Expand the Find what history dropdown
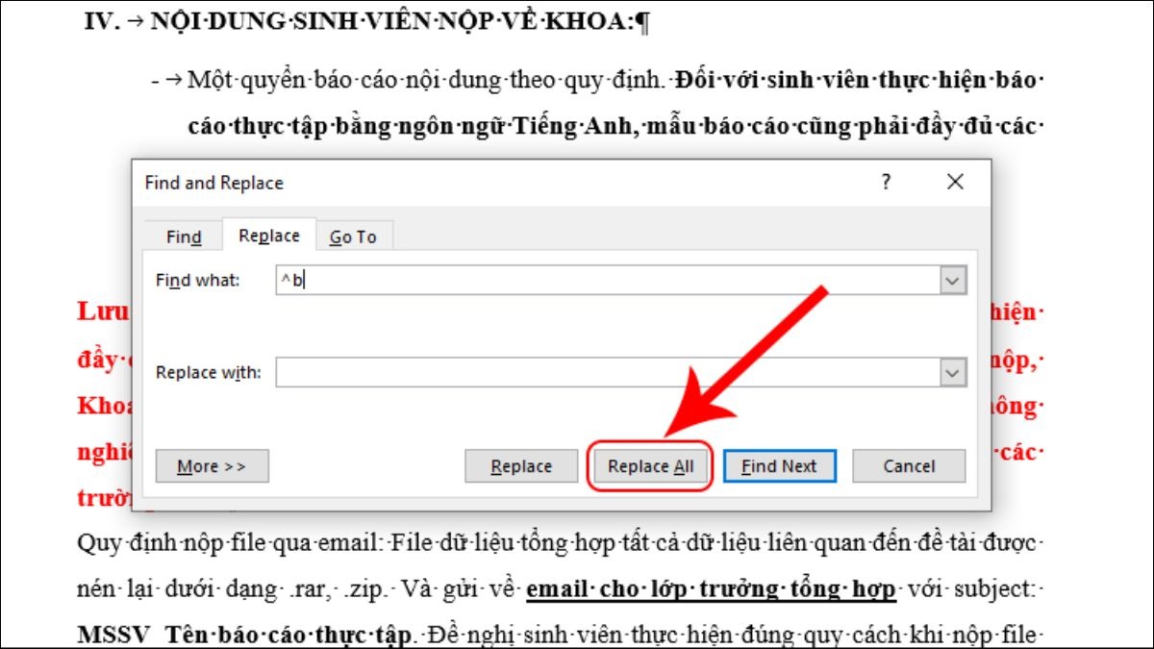This screenshot has height=649, width=1154. pos(953,280)
